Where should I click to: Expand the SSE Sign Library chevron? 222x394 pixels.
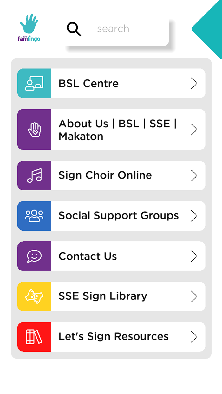[x=194, y=296]
